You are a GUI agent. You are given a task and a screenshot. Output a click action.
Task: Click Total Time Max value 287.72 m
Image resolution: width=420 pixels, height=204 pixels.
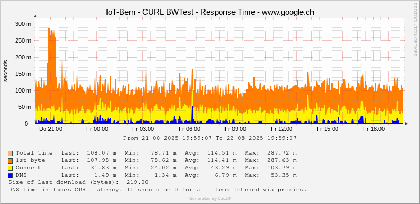(x=282, y=153)
